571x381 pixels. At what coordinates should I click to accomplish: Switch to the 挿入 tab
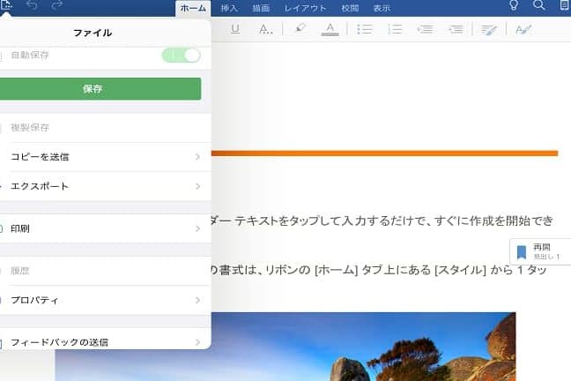(x=229, y=8)
